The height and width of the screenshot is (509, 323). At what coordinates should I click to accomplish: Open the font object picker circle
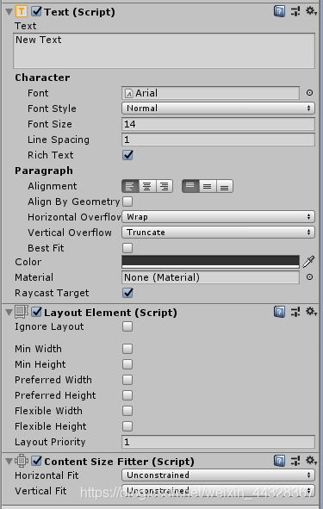[309, 93]
